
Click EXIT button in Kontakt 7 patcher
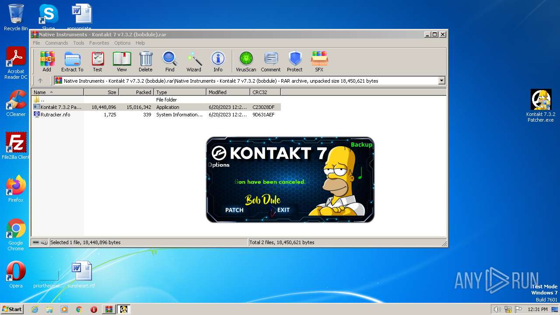[x=283, y=210]
